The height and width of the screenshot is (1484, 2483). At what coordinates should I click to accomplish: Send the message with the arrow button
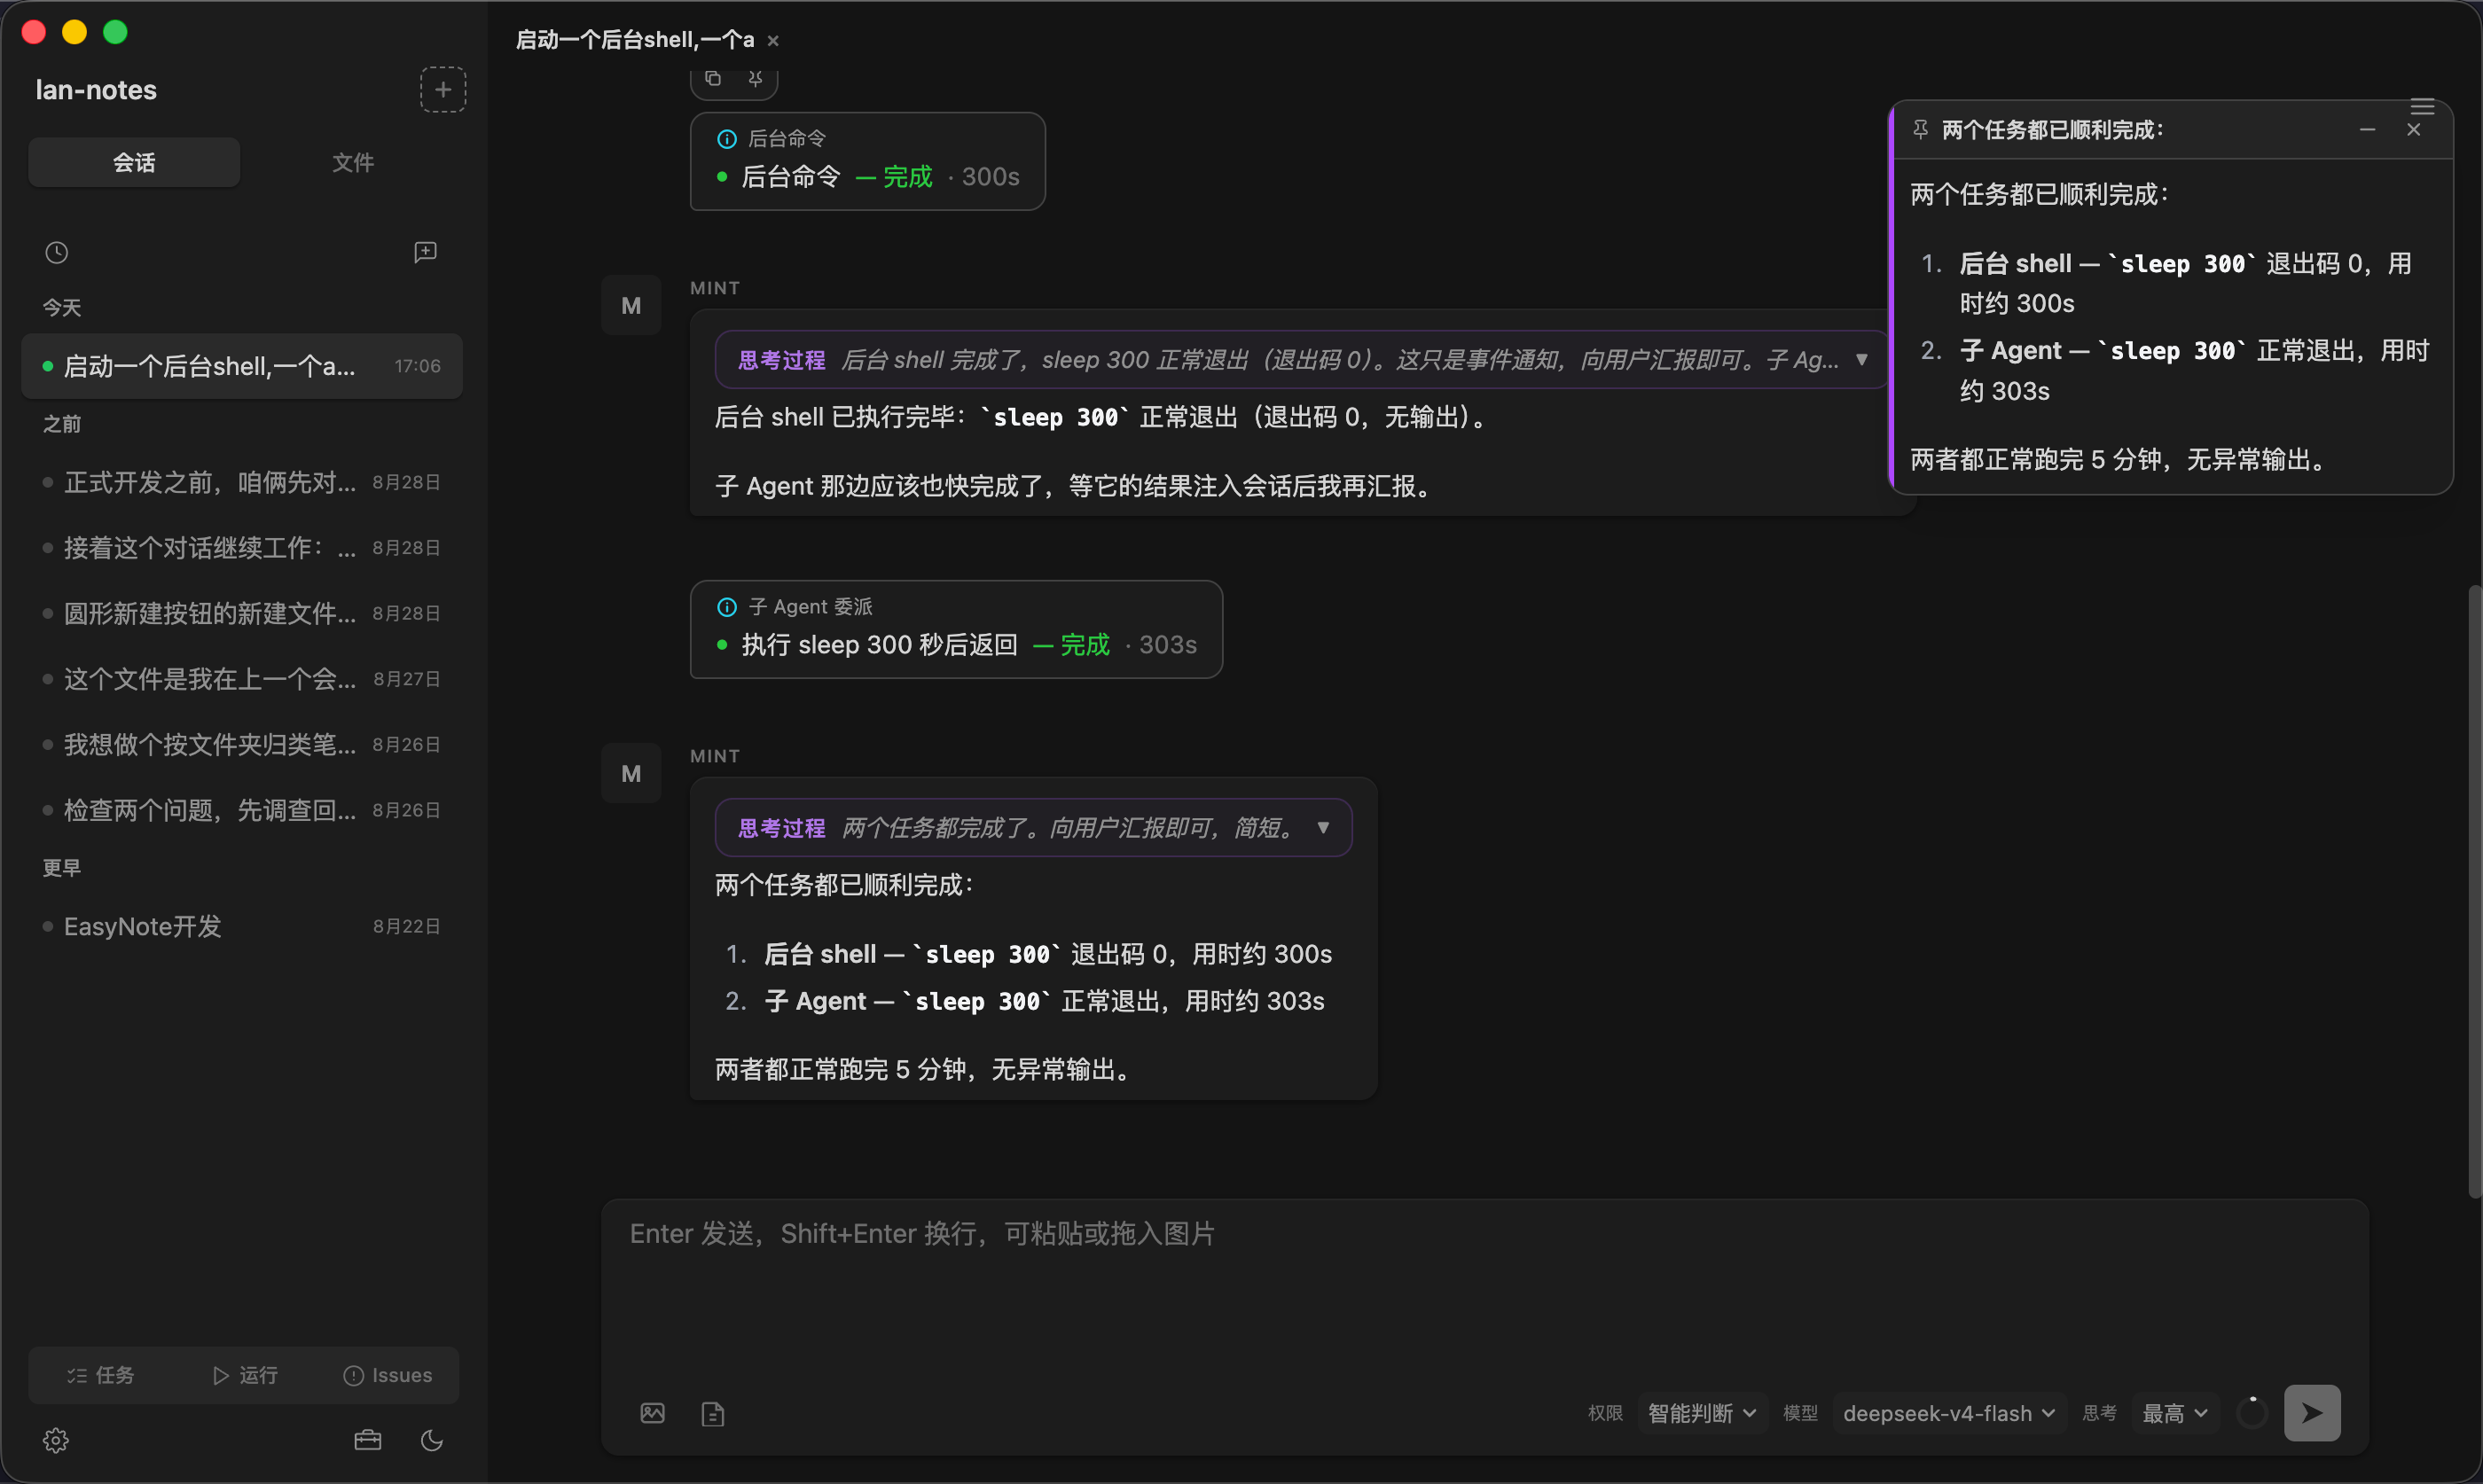[x=2312, y=1413]
